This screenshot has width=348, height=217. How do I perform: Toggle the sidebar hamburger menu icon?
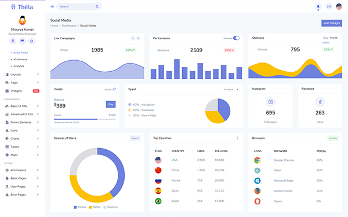pos(52,6)
